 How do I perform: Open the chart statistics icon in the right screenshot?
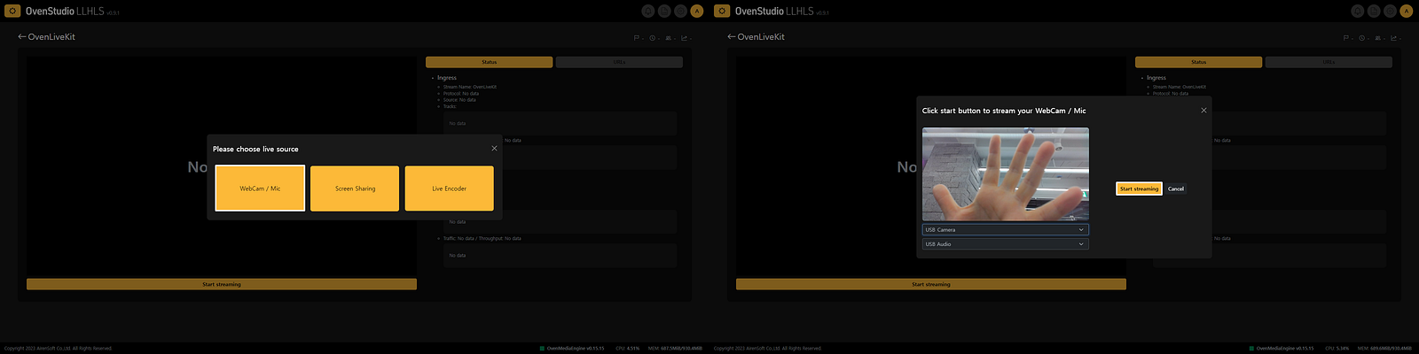[x=1395, y=38]
